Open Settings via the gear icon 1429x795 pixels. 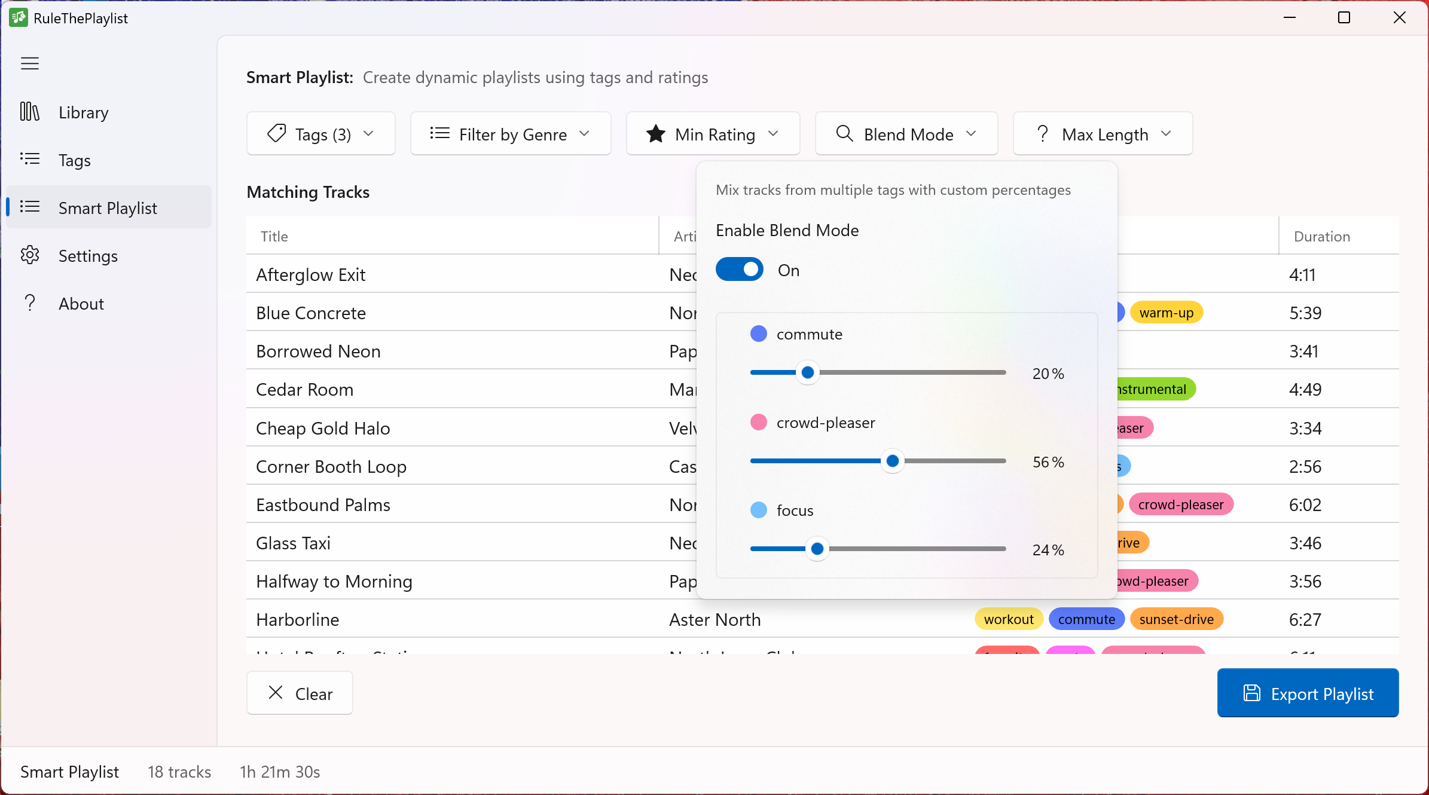30,255
